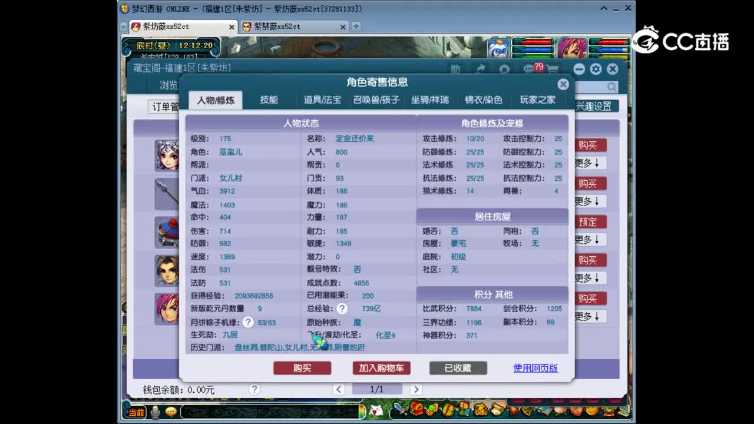The width and height of the screenshot is (754, 424).
Task: Click 加入购物车 button
Action: (x=382, y=368)
